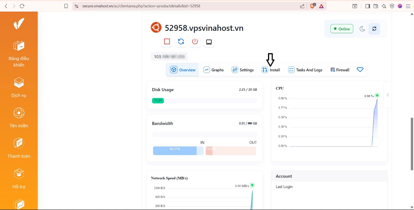Open the VNC console laptop icon

tap(209, 42)
